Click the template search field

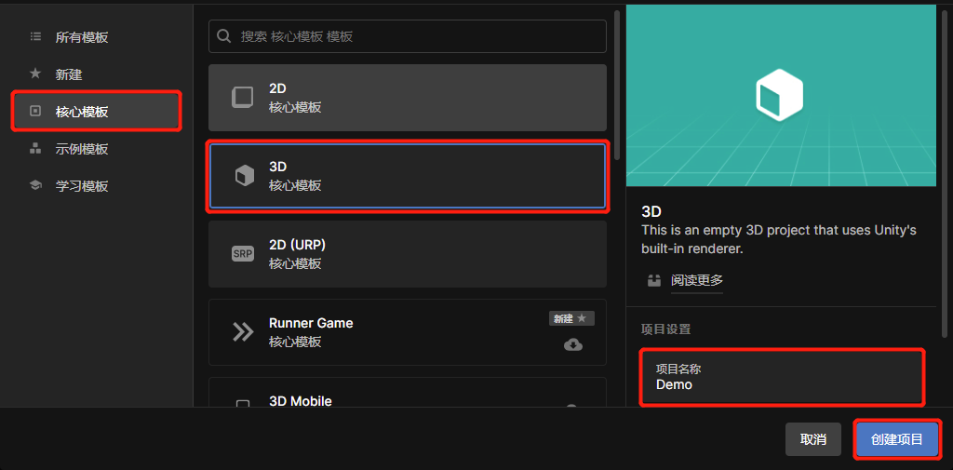point(408,36)
